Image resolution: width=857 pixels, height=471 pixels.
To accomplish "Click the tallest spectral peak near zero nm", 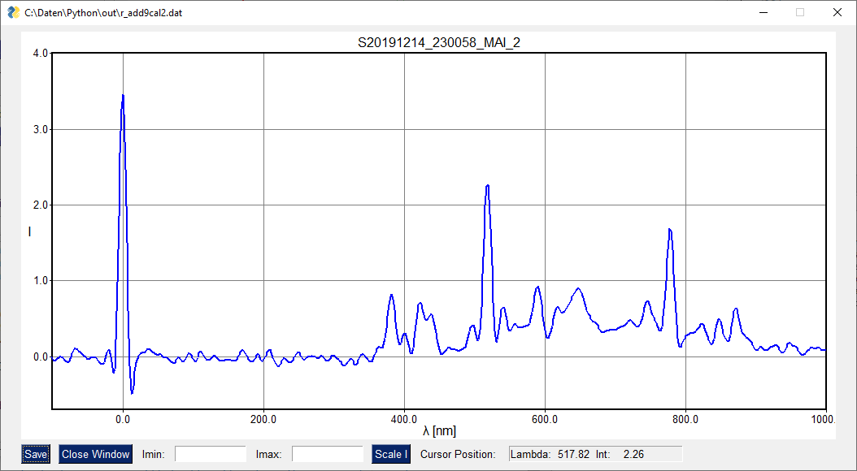I will [x=124, y=94].
